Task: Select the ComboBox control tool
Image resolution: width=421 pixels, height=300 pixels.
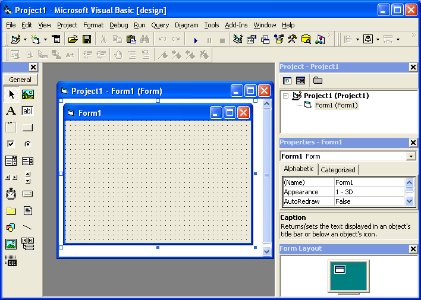Action: 11,161
